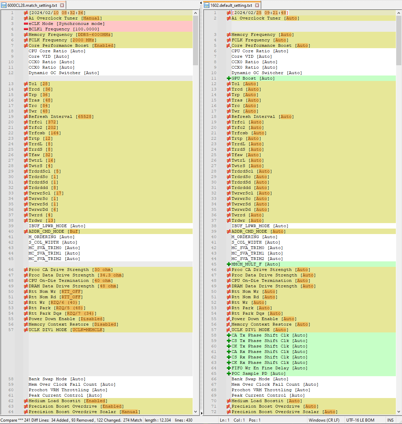
Task: Click changed-line marker beside Tcl [Auto] in right pane
Action: click(229, 84)
